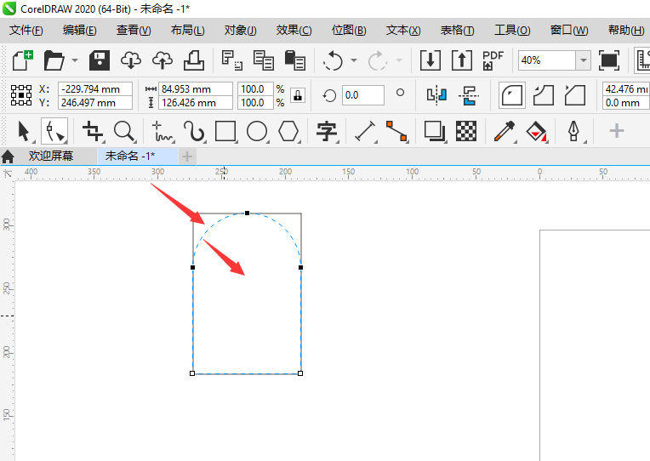Select the Freehand tool

click(162, 132)
